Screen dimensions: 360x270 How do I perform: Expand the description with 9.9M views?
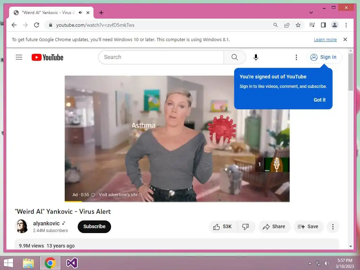[x=177, y=245]
